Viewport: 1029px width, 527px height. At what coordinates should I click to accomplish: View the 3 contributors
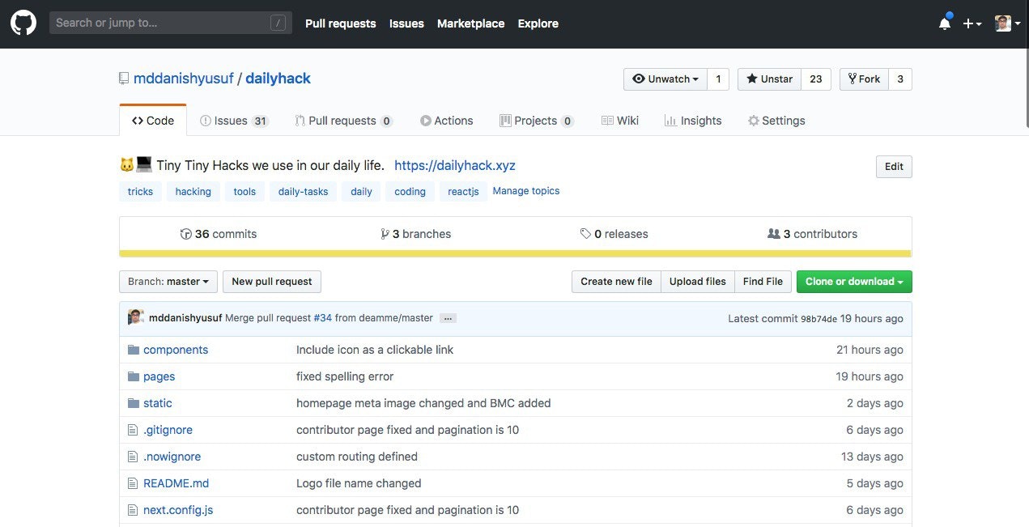[812, 234]
